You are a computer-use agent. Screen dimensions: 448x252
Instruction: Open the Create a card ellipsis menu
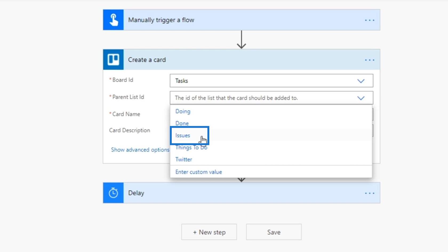click(370, 60)
